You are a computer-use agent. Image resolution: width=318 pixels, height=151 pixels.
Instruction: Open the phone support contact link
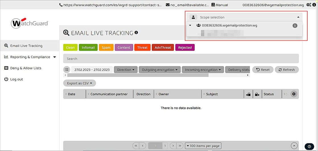[110, 5]
